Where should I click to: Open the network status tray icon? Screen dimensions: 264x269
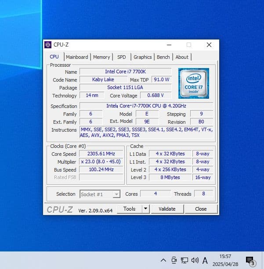[x=184, y=260]
